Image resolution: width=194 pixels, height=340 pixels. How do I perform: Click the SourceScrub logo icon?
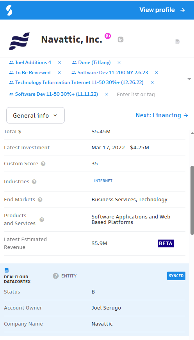pyautogui.click(x=9, y=10)
